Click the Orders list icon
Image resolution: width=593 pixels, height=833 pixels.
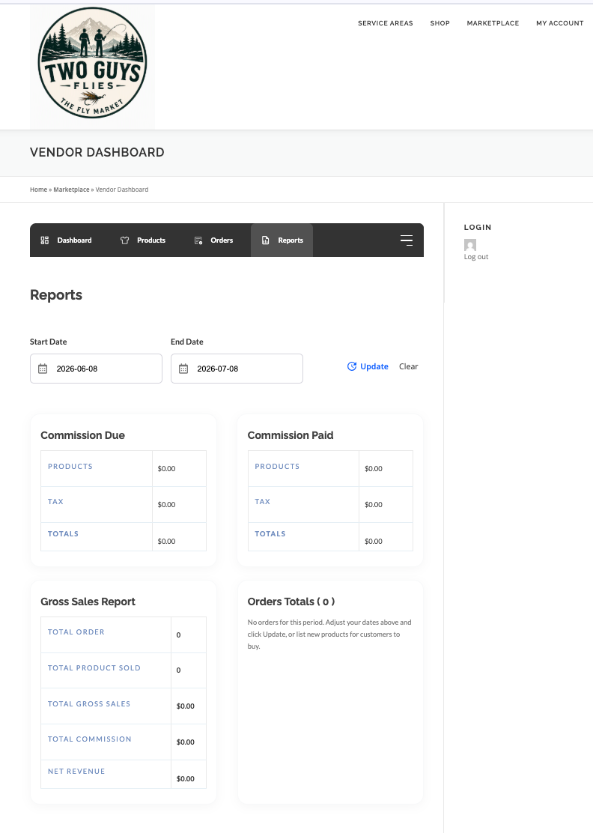tap(198, 240)
